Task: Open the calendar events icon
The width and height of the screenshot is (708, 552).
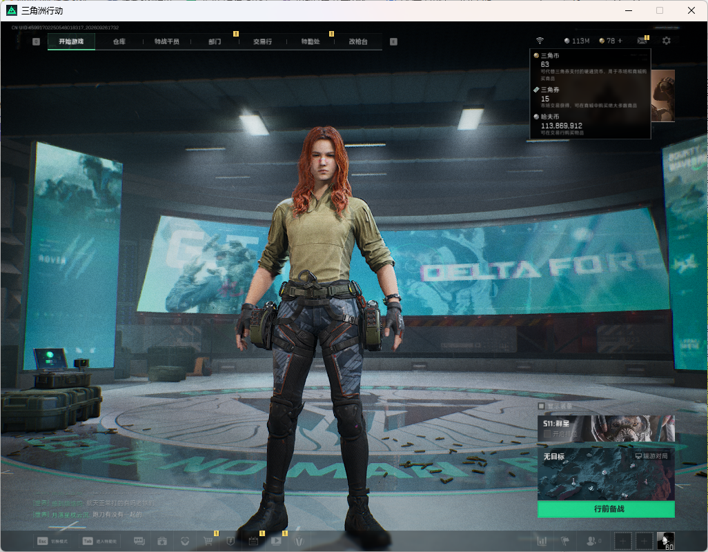Action: tap(253, 541)
